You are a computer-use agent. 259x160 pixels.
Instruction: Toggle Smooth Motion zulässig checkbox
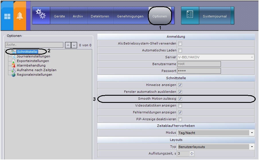click(180, 99)
